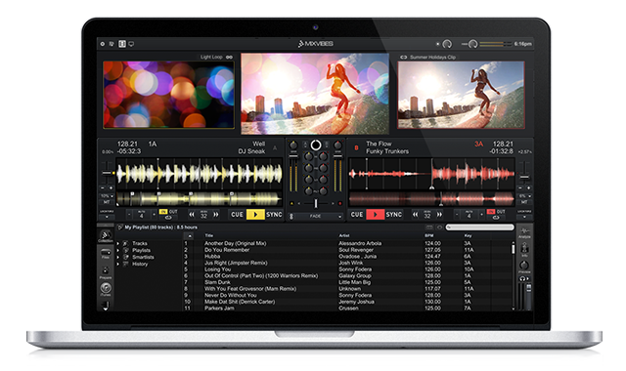Sort the track list by the Title column
The width and height of the screenshot is (626, 371).
click(x=208, y=235)
